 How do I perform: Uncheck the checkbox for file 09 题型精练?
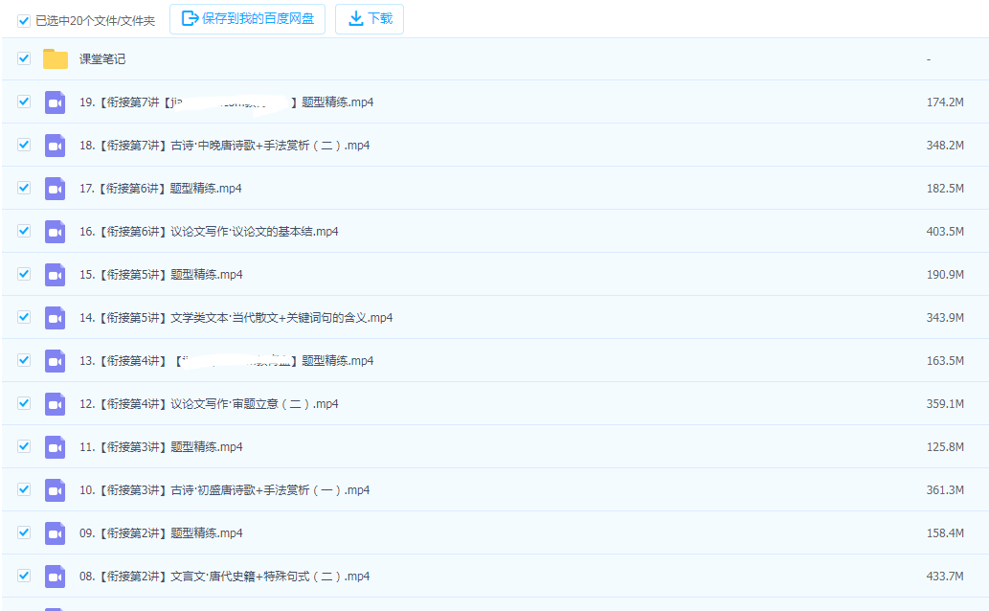click(24, 532)
